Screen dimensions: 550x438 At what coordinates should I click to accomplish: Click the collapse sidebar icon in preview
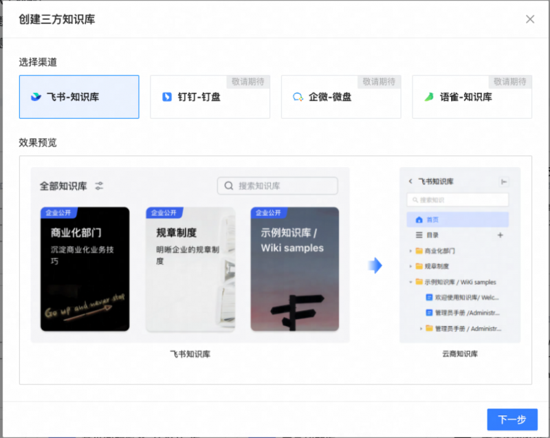tap(503, 182)
